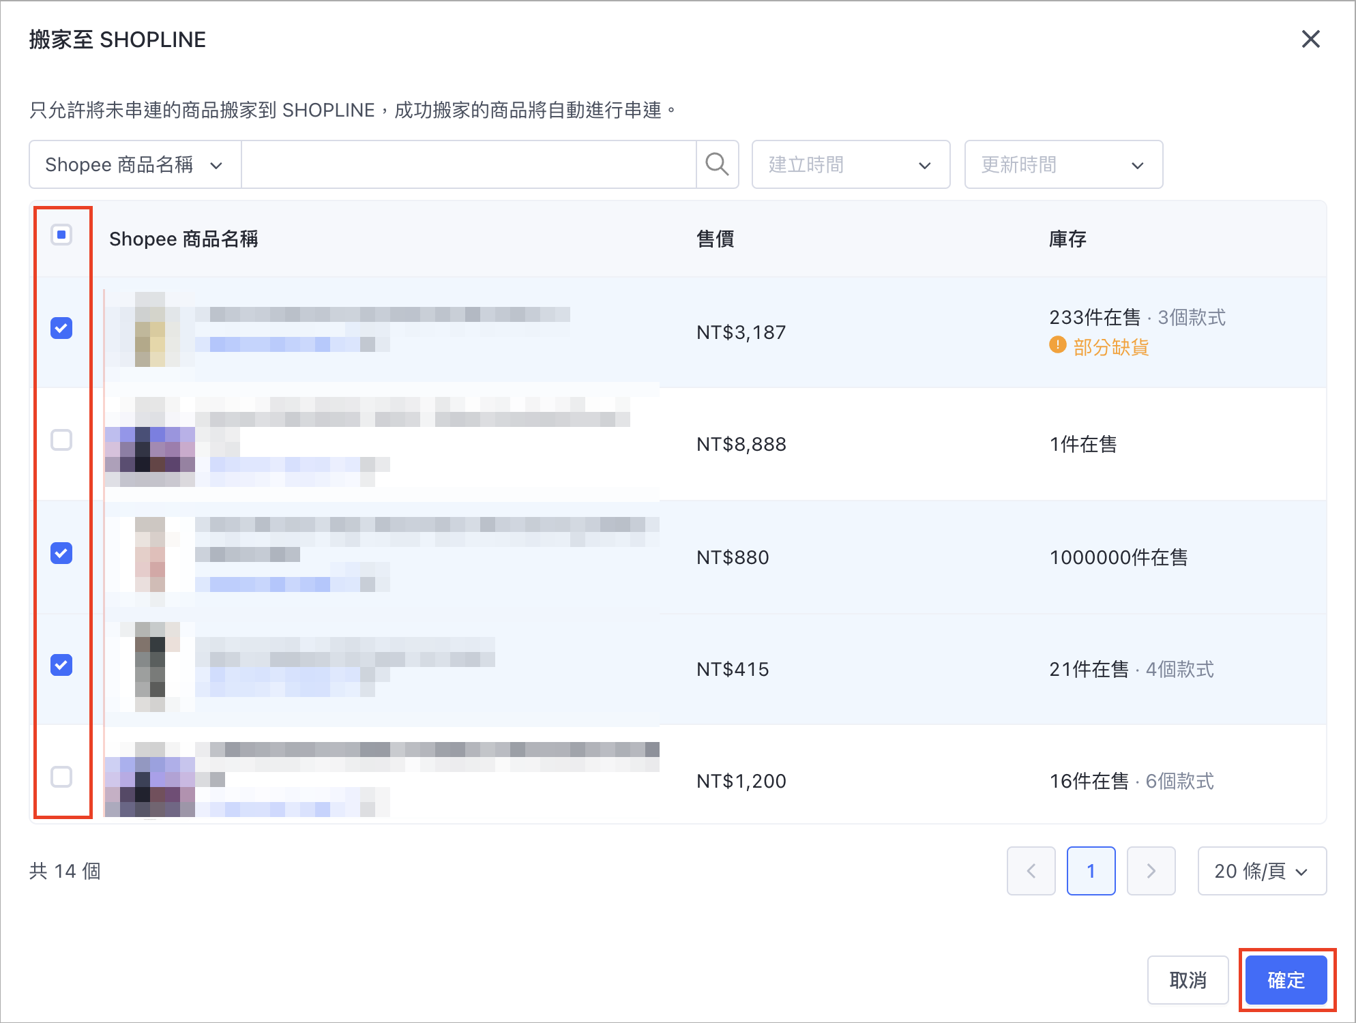The image size is (1356, 1023).
Task: Uncheck the NT$880 product row checkbox
Action: [x=61, y=553]
